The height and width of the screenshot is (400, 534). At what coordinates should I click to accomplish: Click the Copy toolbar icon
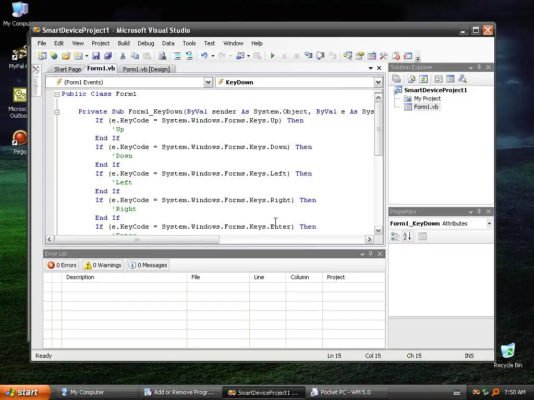click(x=135, y=56)
